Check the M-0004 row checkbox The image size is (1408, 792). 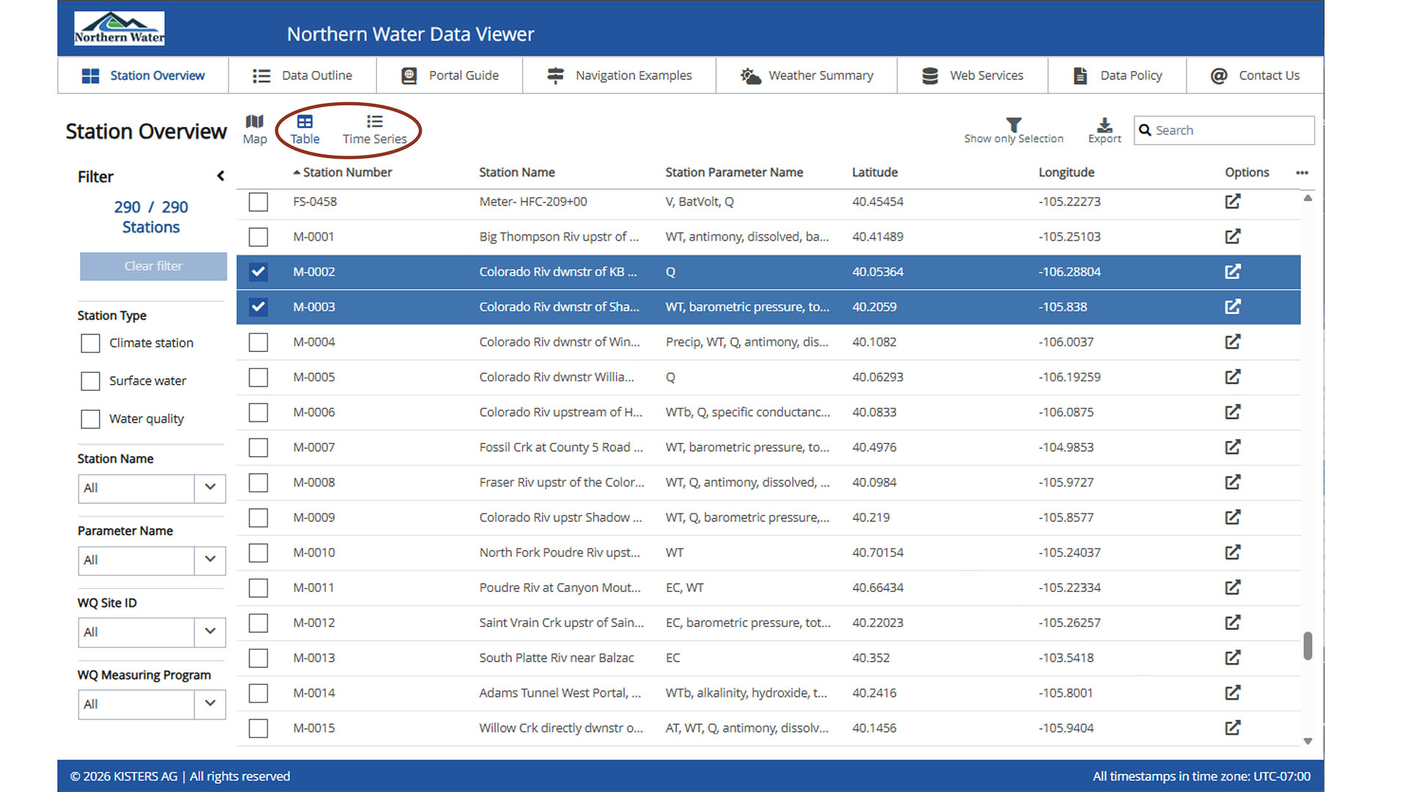[258, 342]
